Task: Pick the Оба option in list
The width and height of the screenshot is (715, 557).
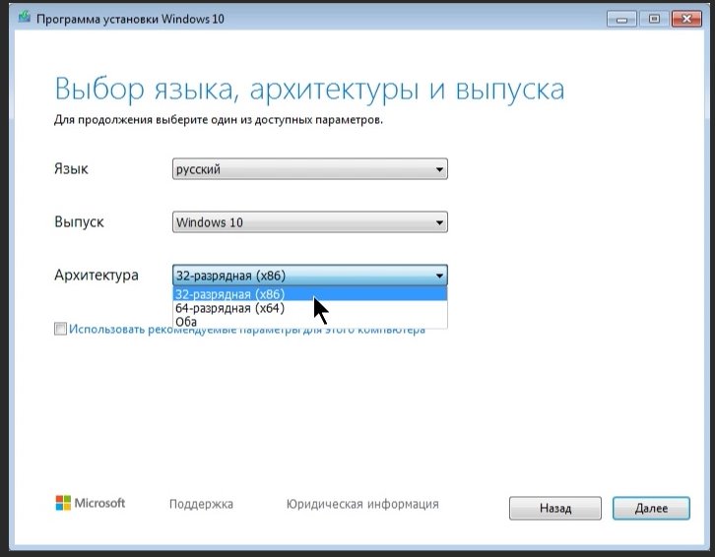Action: (309, 322)
